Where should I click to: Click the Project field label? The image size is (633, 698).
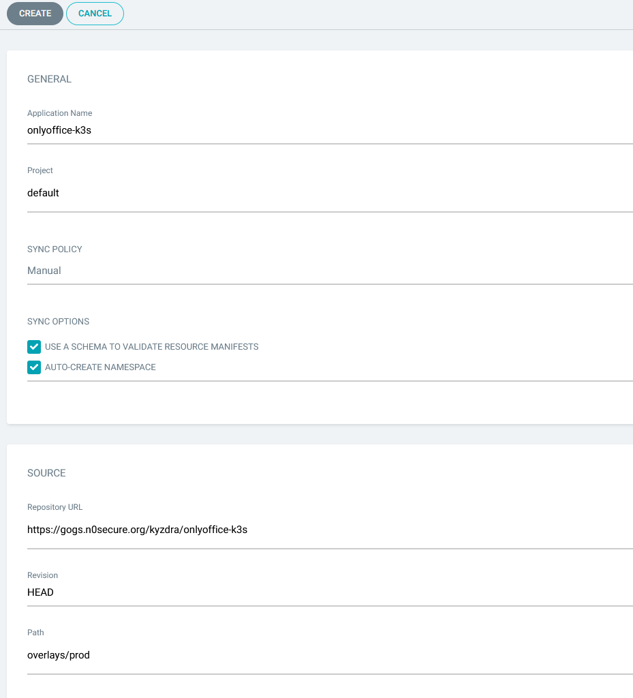40,170
